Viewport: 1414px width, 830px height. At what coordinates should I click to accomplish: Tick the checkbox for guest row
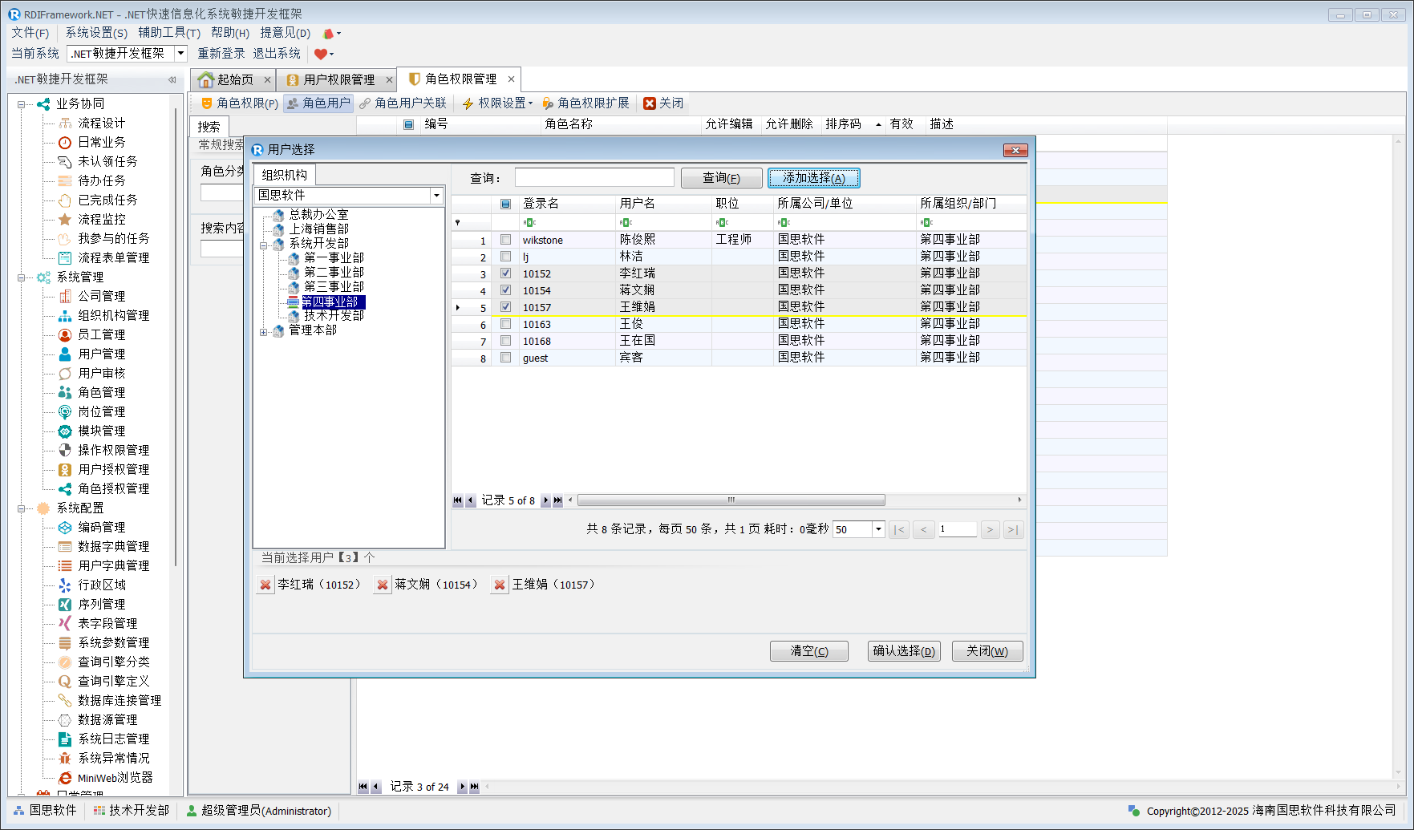coord(505,358)
